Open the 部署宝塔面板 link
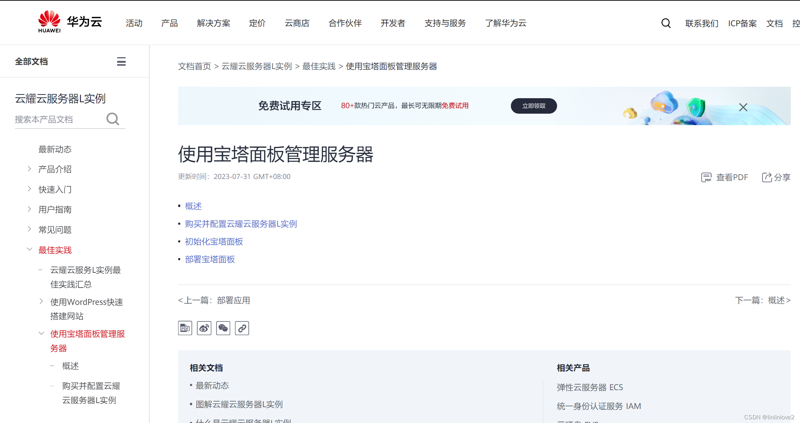The height and width of the screenshot is (423, 800). [210, 259]
